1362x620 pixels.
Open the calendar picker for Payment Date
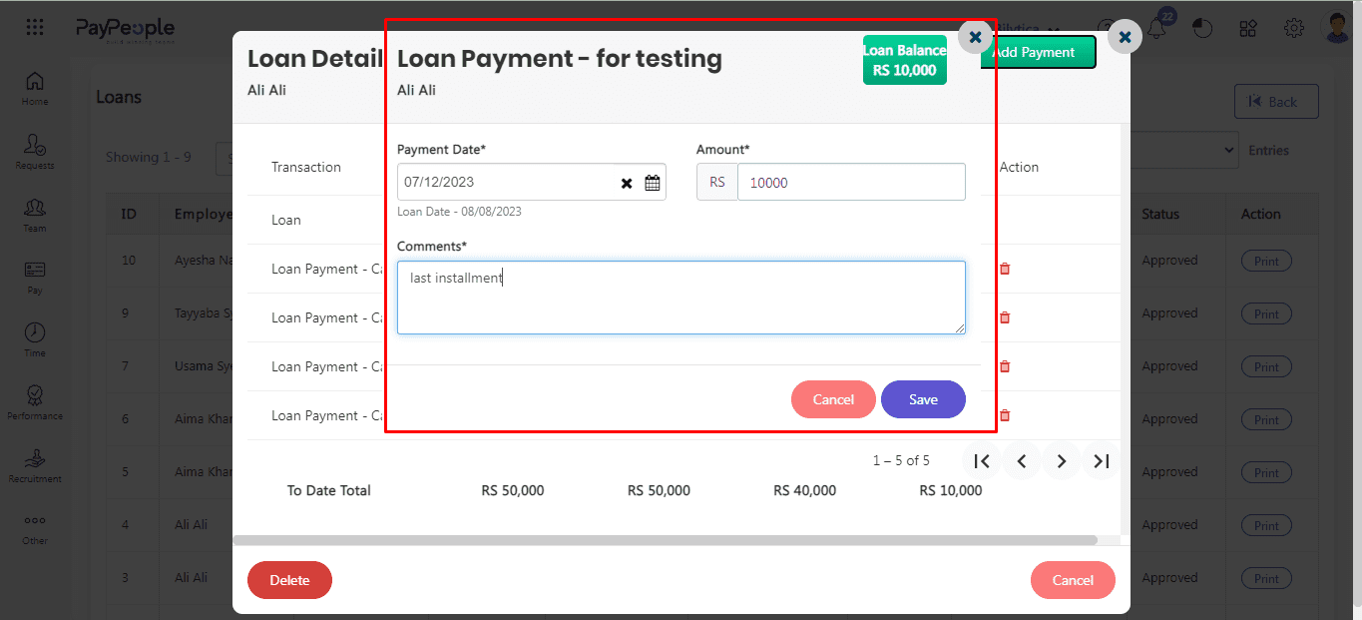pyautogui.click(x=653, y=183)
